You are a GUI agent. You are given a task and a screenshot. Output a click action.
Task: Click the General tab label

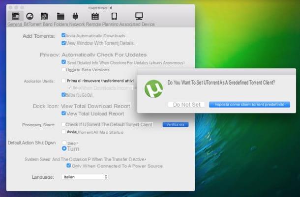(15, 24)
